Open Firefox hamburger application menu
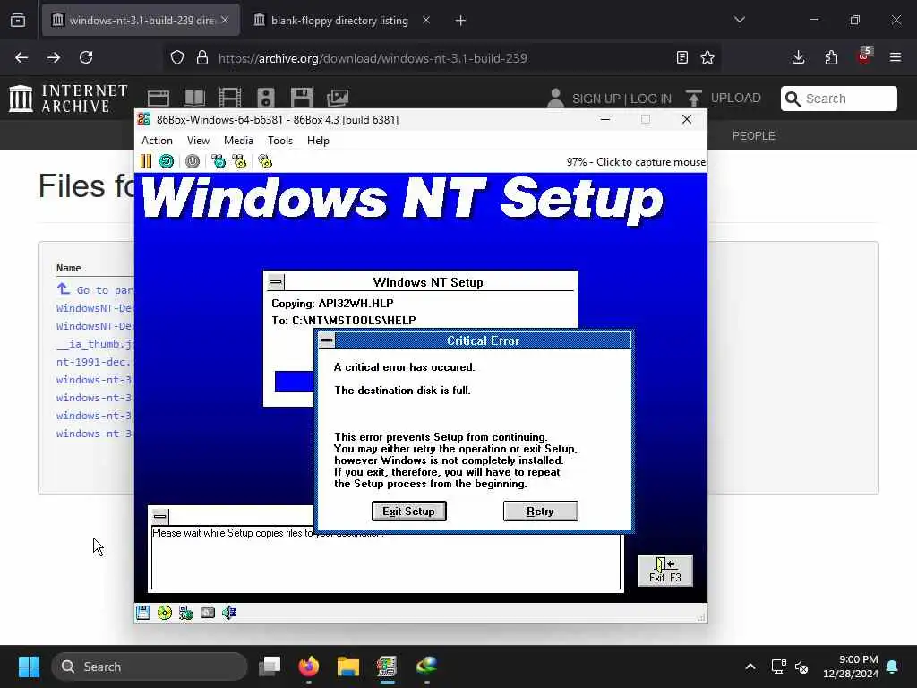This screenshot has width=917, height=688. point(896,57)
